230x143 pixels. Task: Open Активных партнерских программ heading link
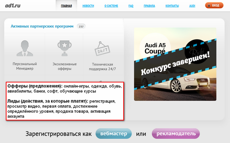[x=42, y=26]
